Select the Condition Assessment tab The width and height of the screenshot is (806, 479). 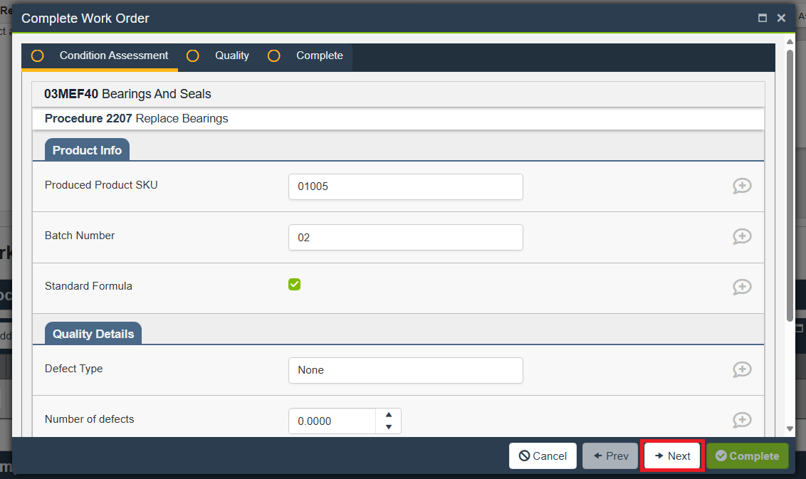point(113,56)
